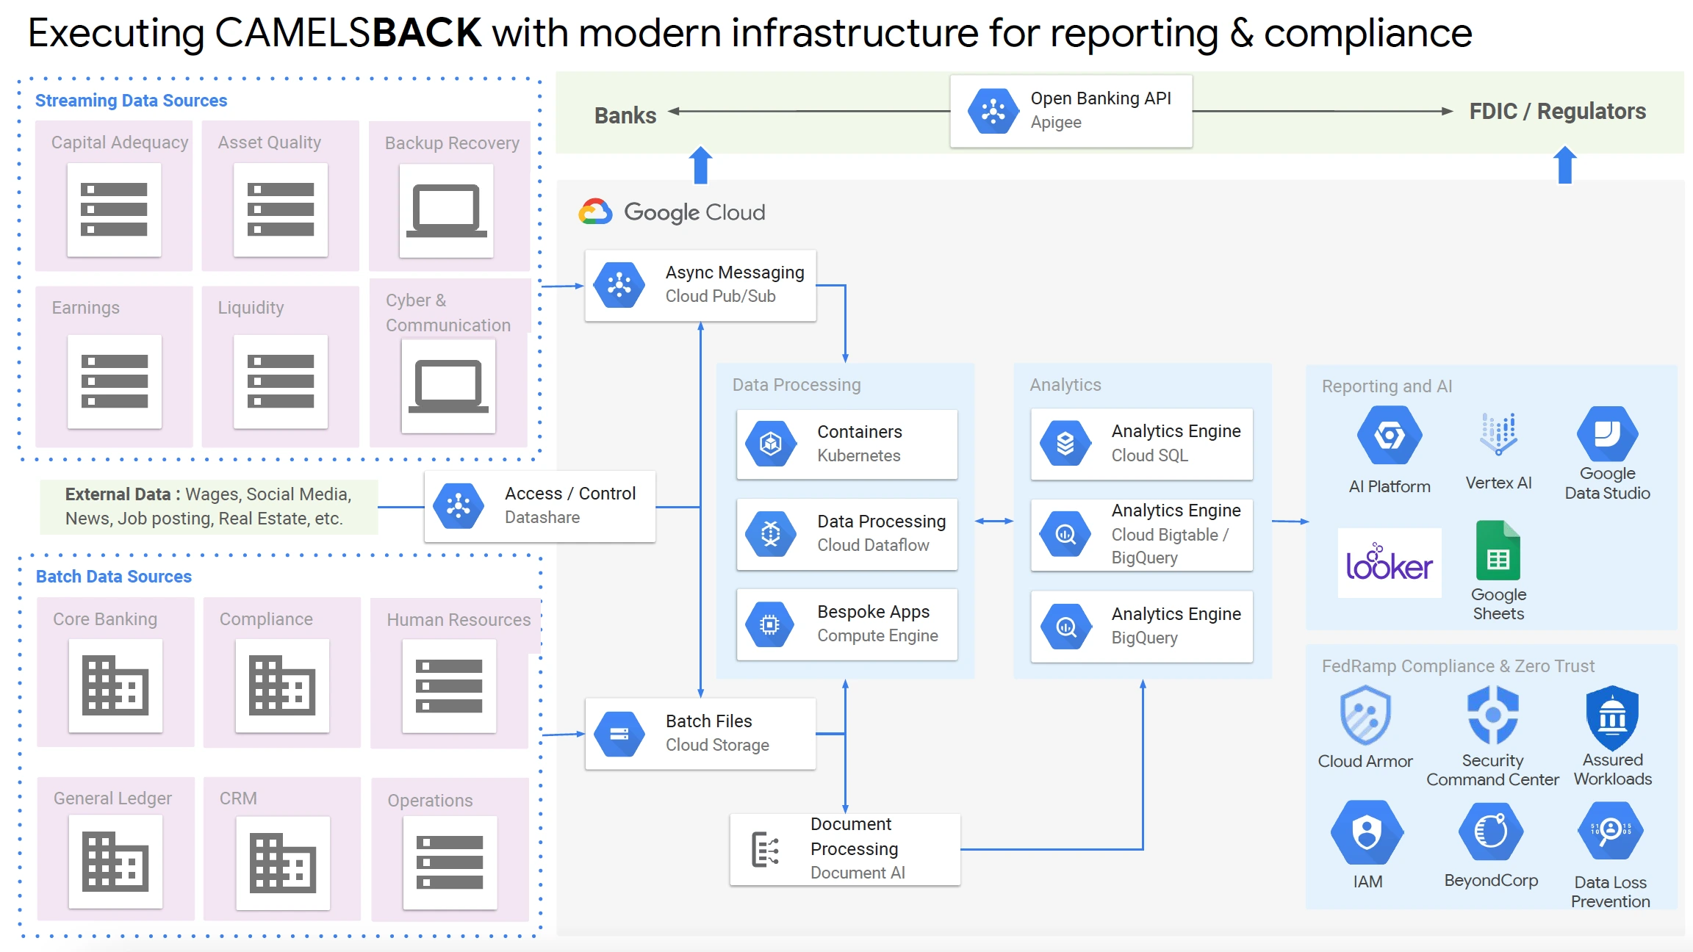Click the Banks label
The image size is (1693, 952).
click(625, 115)
